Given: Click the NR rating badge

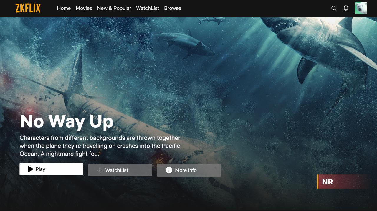Looking at the screenshot, I should tap(344, 182).
